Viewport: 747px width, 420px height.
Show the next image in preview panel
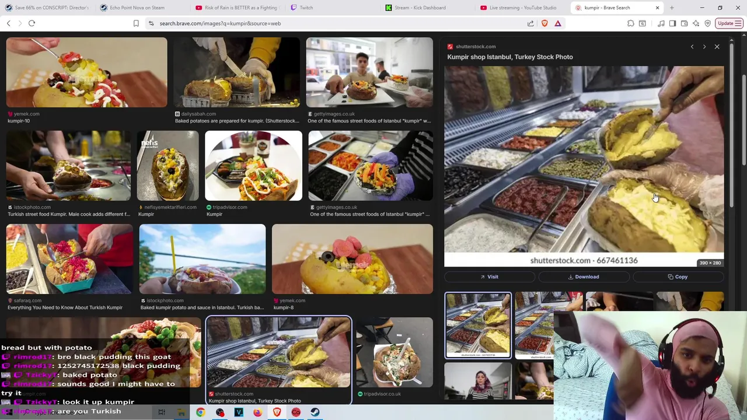(704, 47)
